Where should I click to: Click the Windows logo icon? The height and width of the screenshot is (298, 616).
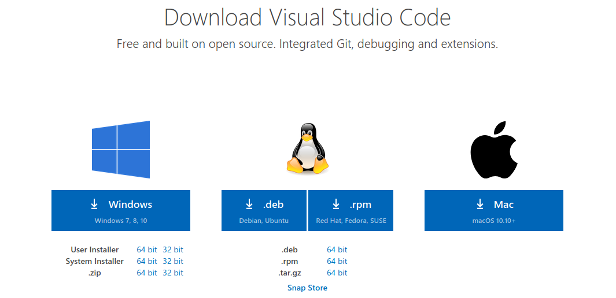click(121, 150)
